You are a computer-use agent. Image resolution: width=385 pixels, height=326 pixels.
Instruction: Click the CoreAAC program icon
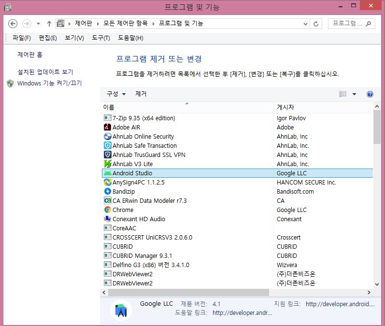coord(108,228)
